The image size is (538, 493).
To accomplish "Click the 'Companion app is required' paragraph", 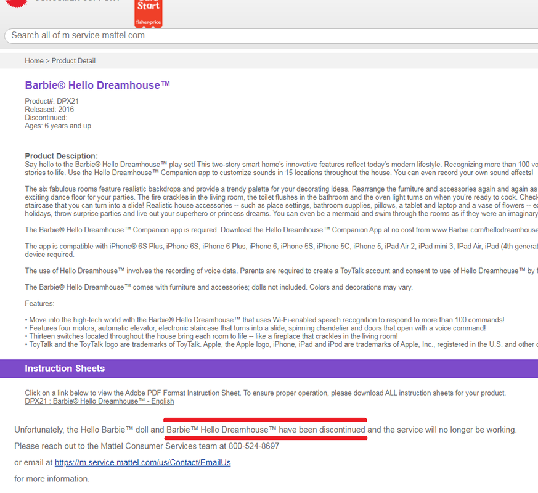I will [282, 230].
